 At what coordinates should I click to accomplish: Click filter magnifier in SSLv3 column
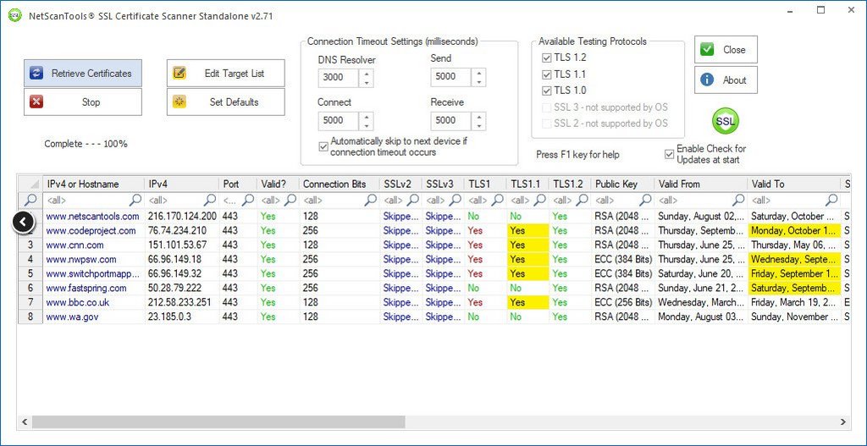[456, 200]
